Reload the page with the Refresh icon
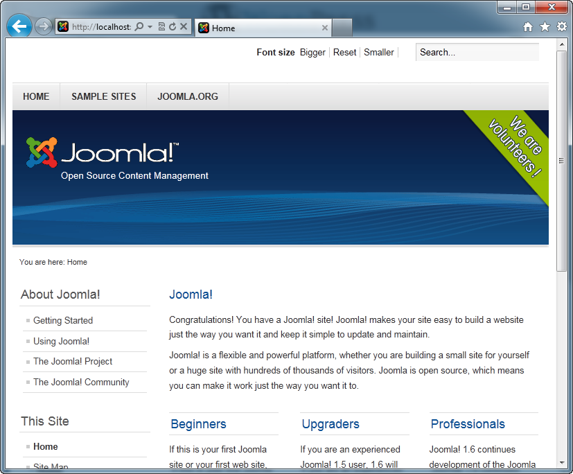 (173, 26)
